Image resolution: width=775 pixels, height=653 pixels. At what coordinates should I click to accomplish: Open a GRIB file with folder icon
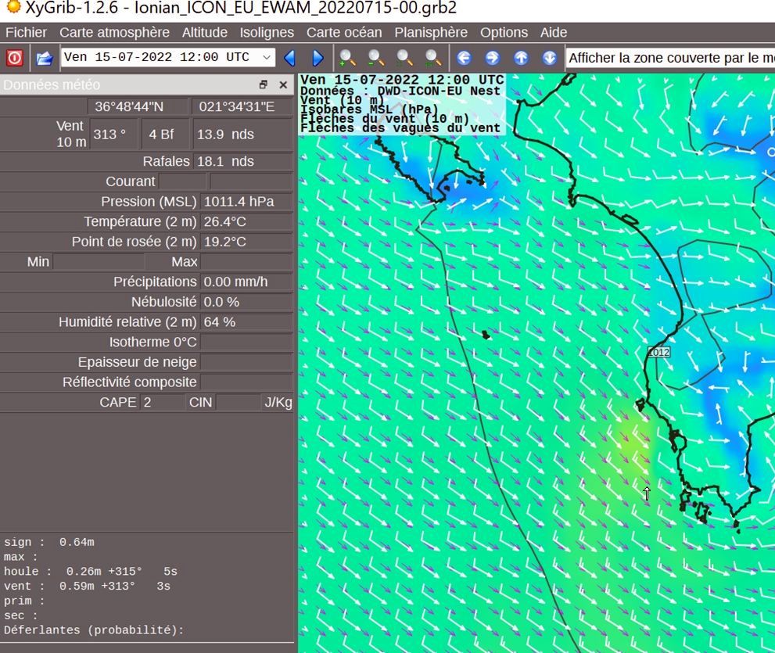click(x=45, y=58)
